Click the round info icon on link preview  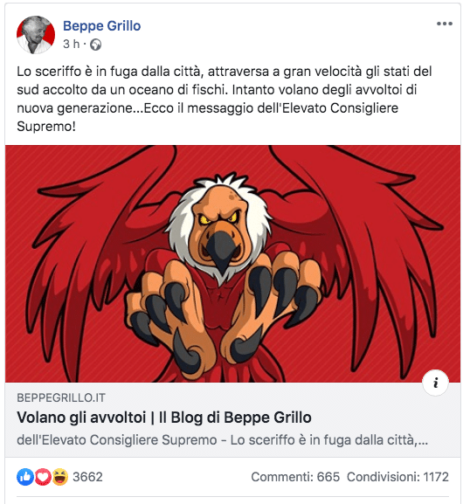(435, 383)
